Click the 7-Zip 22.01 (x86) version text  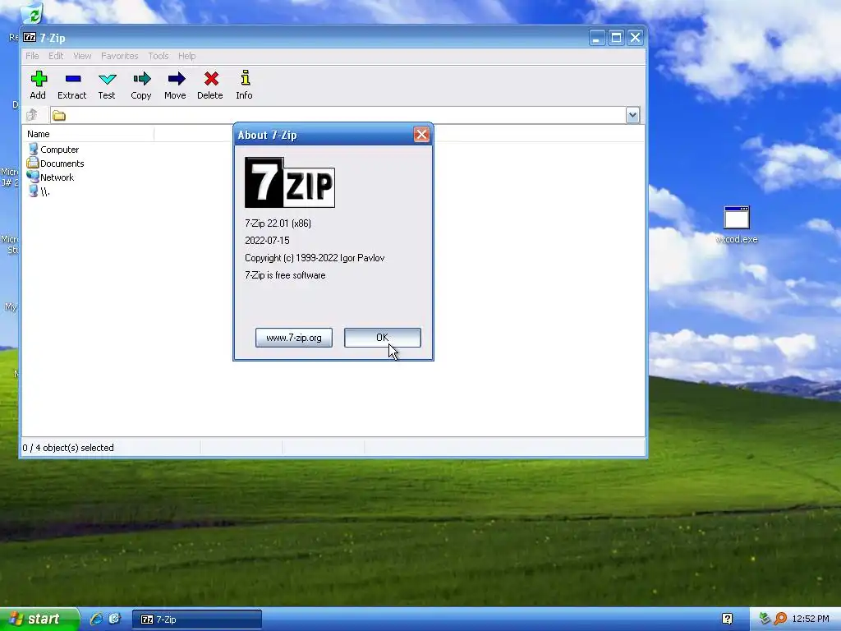point(278,223)
